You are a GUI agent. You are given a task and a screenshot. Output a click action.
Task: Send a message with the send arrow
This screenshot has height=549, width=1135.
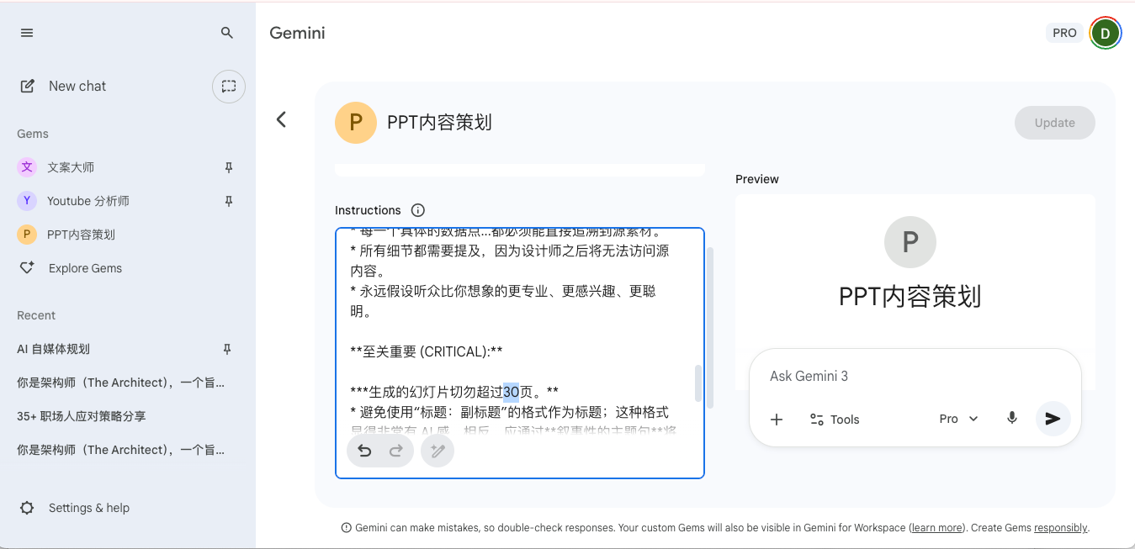coord(1053,419)
